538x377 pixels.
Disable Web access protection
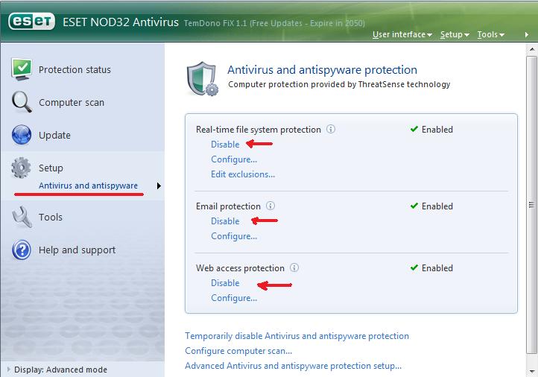coord(225,282)
